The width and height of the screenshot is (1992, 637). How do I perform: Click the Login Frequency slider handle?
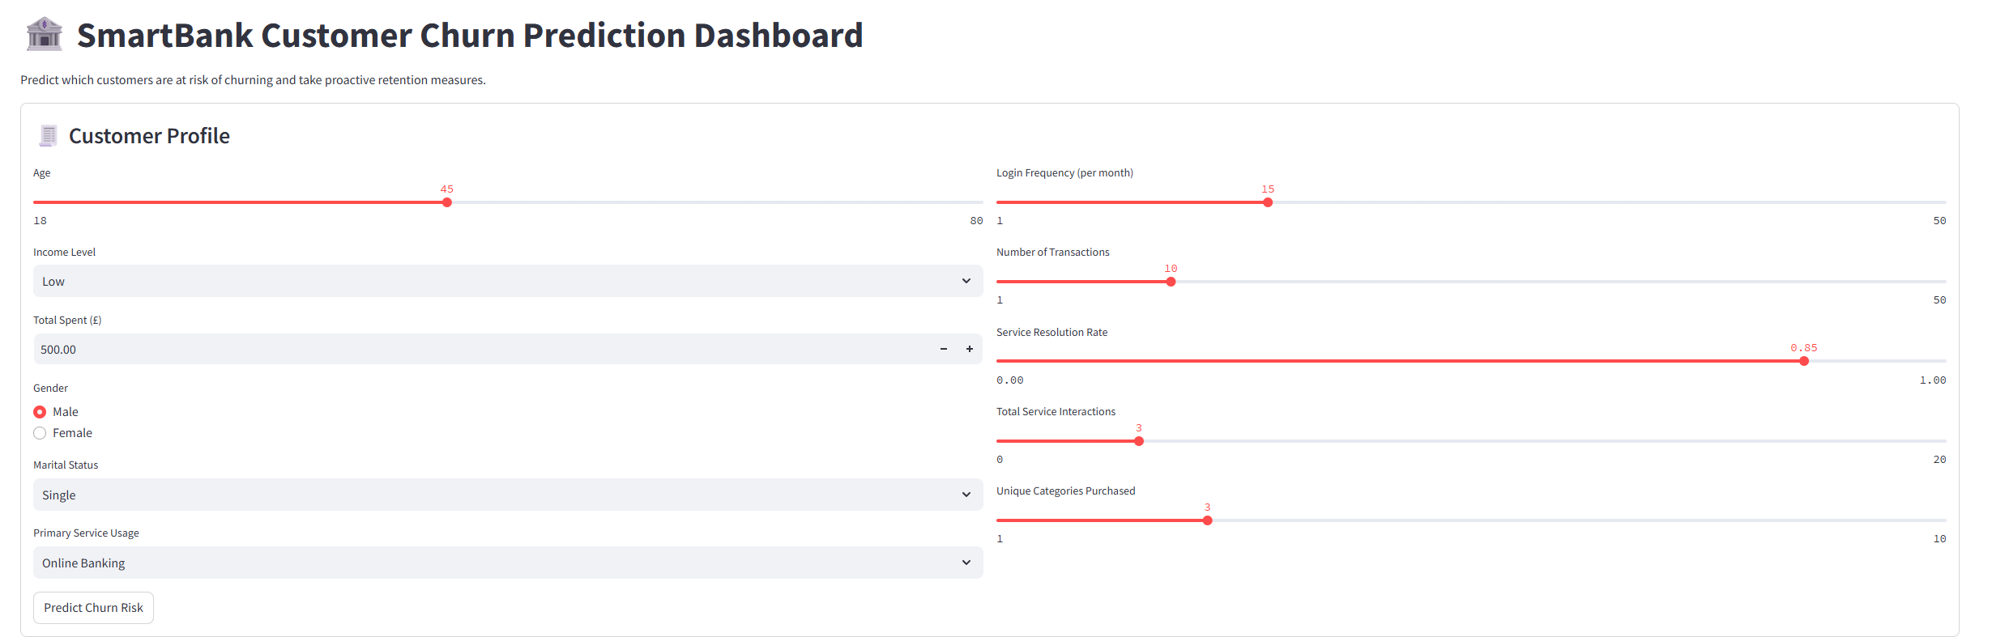pyautogui.click(x=1268, y=202)
